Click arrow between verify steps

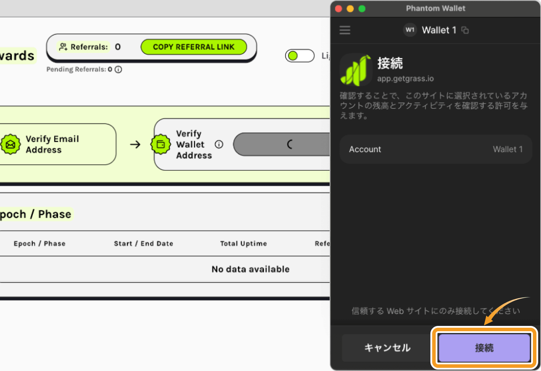point(135,144)
